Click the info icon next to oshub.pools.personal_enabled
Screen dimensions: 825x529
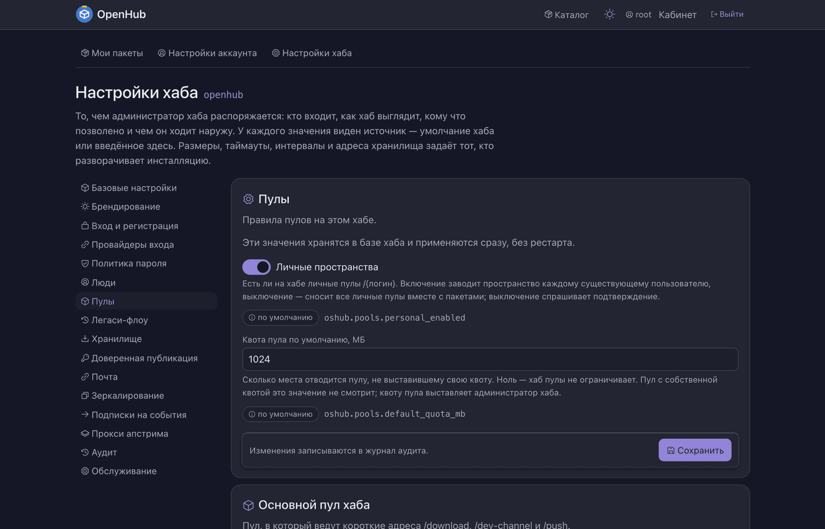tap(252, 317)
